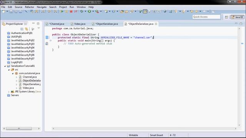Click the Smart Insert status bar entry
The width and height of the screenshot is (246, 138).
(x=156, y=135)
